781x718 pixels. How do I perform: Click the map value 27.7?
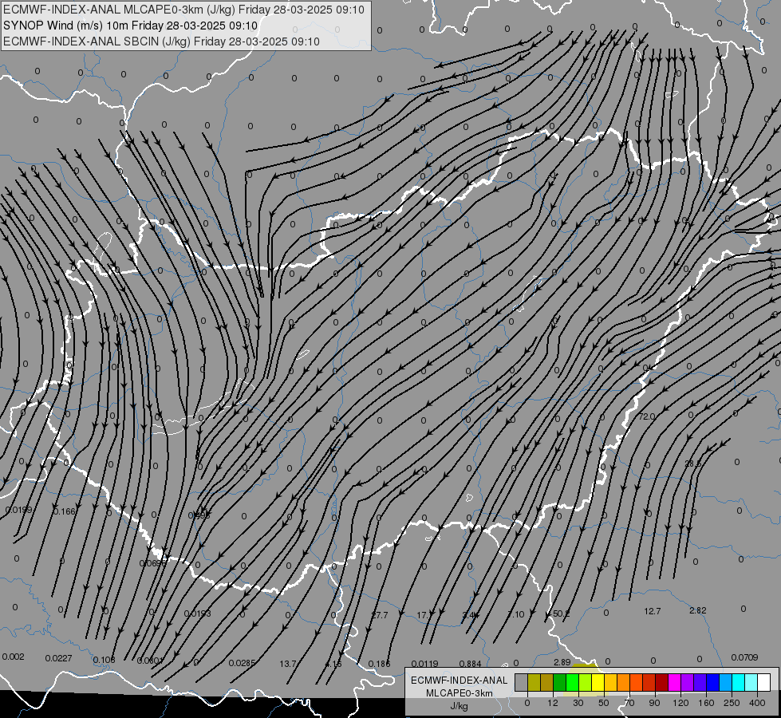380,615
